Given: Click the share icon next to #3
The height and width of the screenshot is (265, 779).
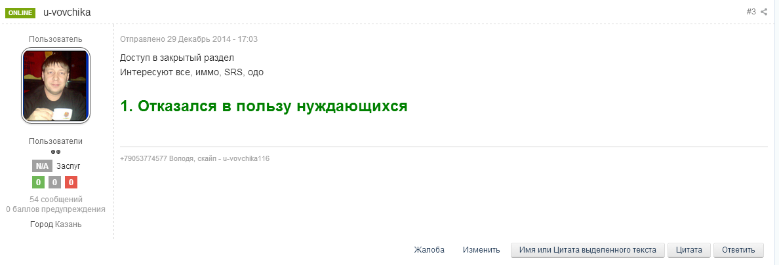Looking at the screenshot, I should pyautogui.click(x=764, y=12).
